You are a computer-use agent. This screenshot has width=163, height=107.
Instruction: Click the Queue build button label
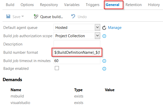tap(52, 17)
